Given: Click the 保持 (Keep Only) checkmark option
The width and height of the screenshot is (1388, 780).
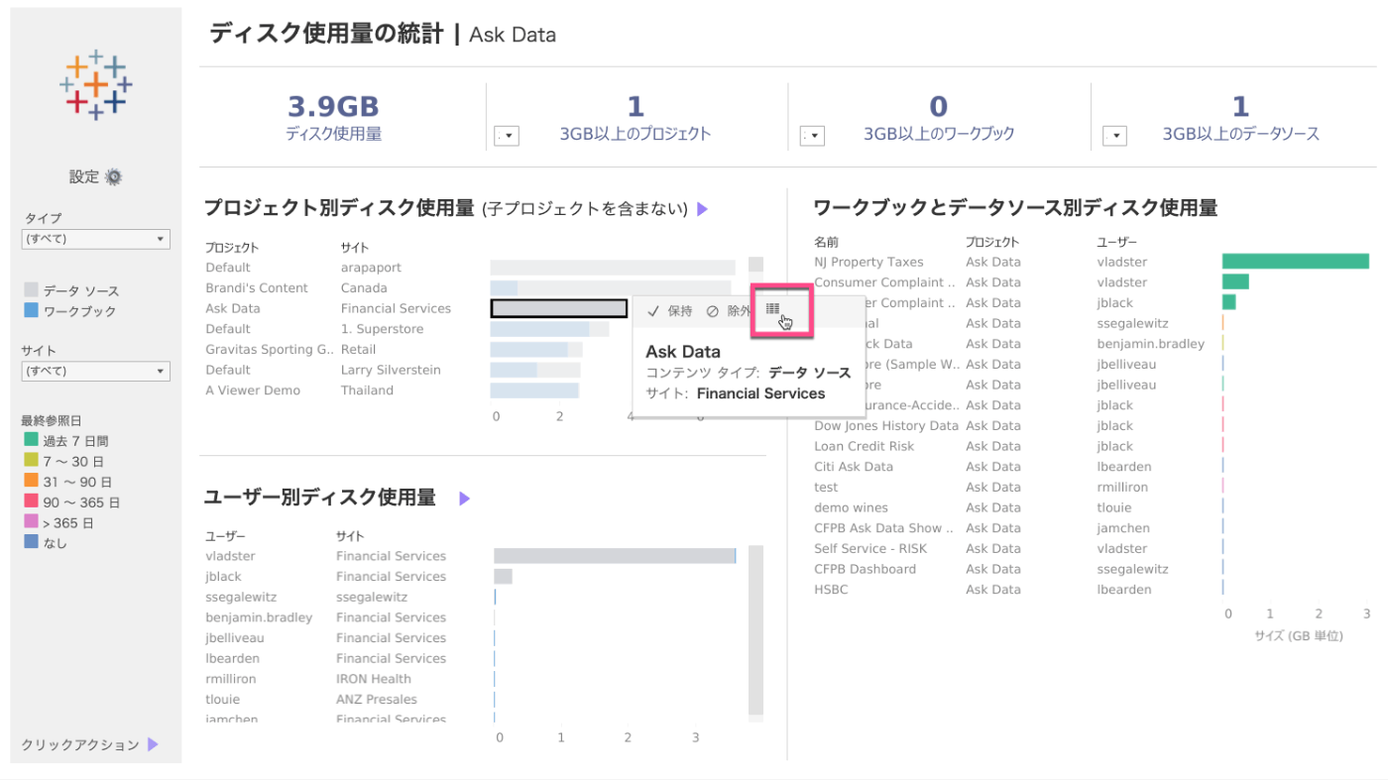Looking at the screenshot, I should [669, 311].
